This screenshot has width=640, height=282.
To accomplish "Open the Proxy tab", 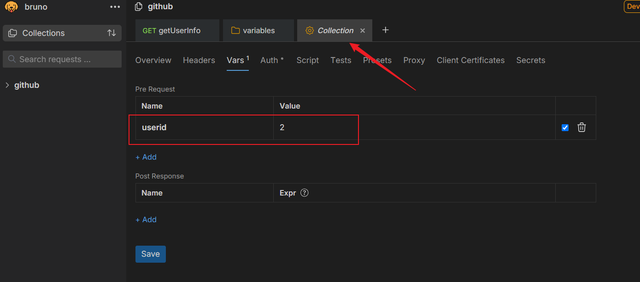I will point(414,60).
